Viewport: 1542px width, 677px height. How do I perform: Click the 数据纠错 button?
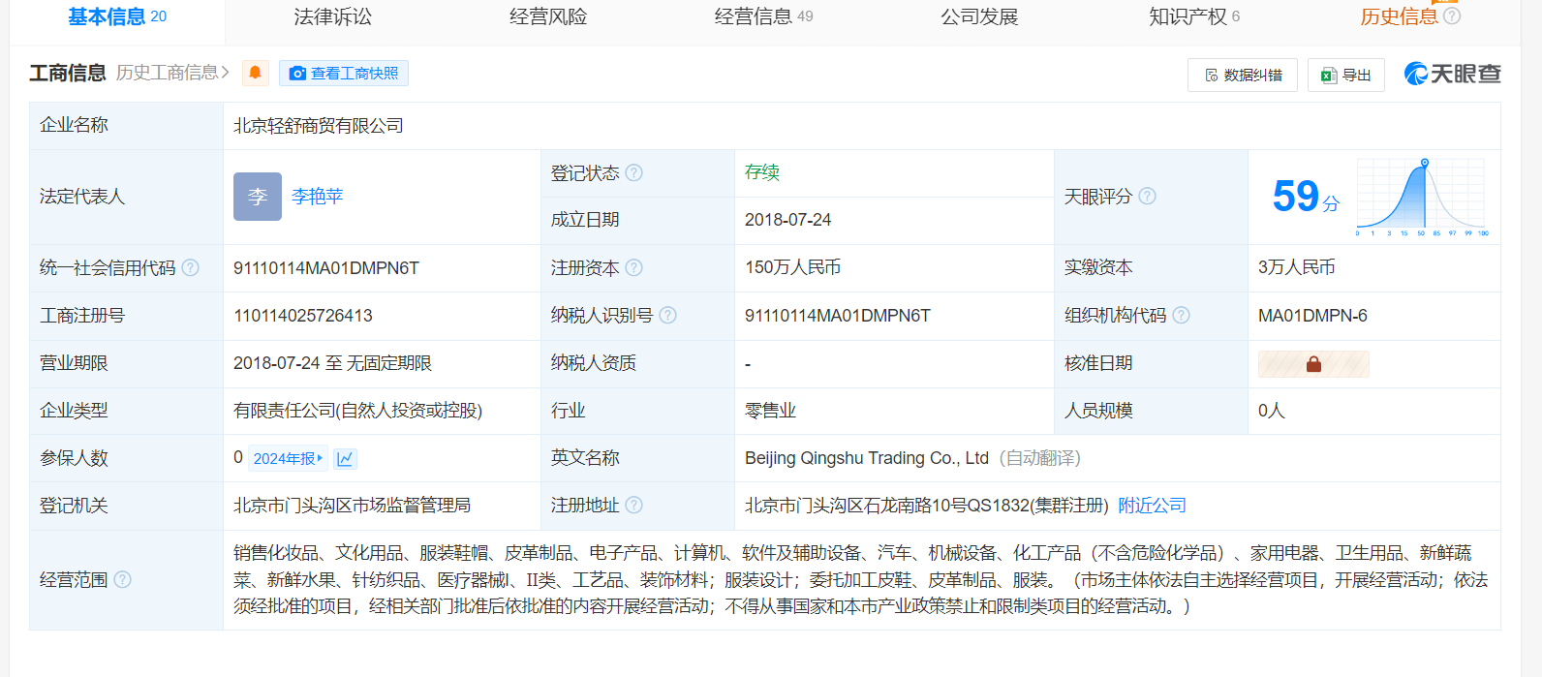pyautogui.click(x=1243, y=75)
